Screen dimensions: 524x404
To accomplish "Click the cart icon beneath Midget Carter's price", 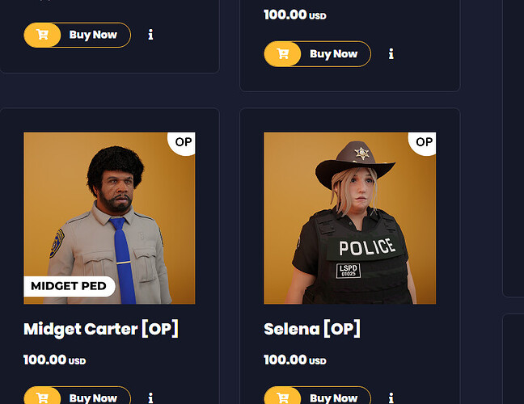I will click(41, 398).
